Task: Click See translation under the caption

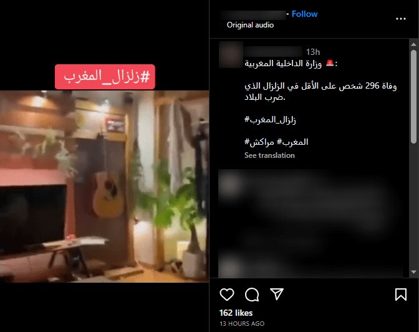Action: click(269, 155)
